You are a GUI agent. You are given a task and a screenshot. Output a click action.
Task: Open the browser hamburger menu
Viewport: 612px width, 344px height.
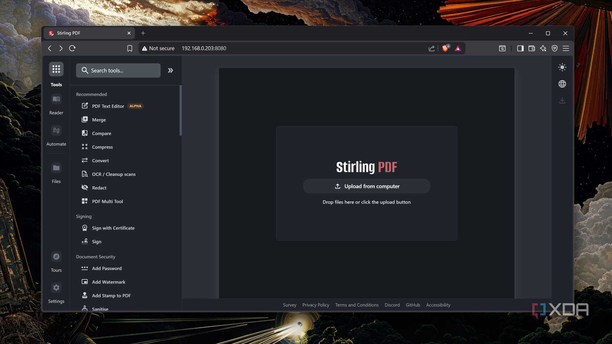pos(566,48)
